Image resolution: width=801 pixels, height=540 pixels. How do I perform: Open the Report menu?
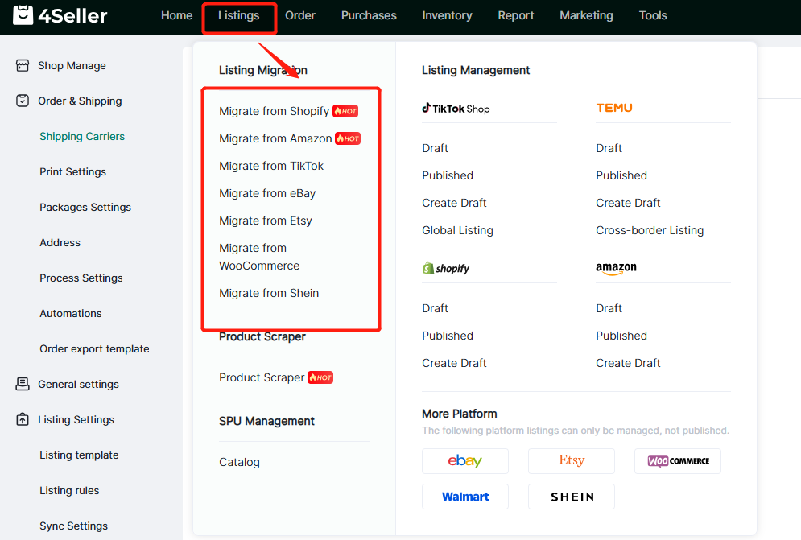tap(516, 15)
